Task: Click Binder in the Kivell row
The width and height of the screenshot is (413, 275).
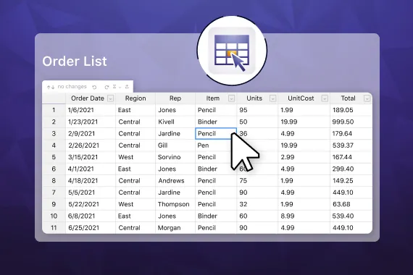Action: pyautogui.click(x=216, y=122)
